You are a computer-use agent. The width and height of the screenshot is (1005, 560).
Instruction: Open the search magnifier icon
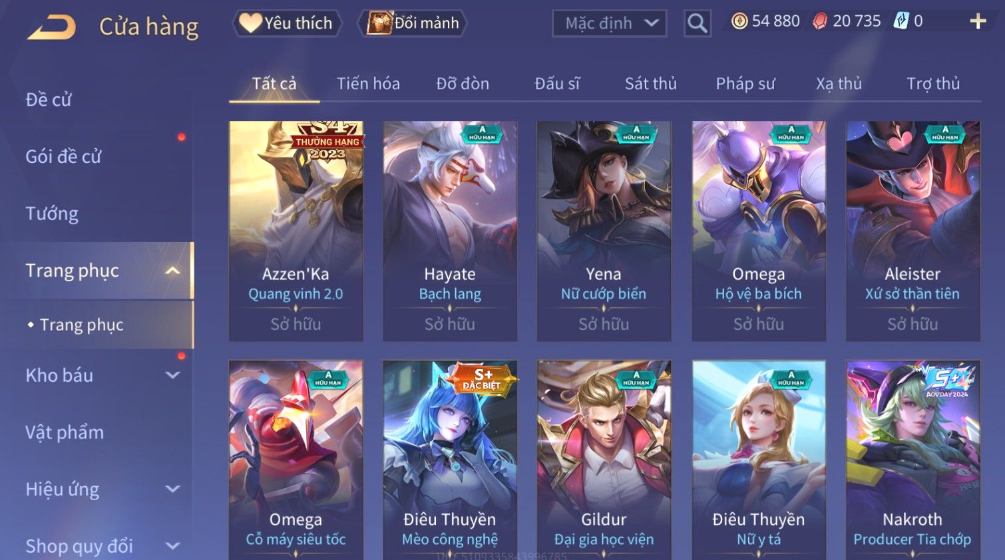(x=697, y=23)
